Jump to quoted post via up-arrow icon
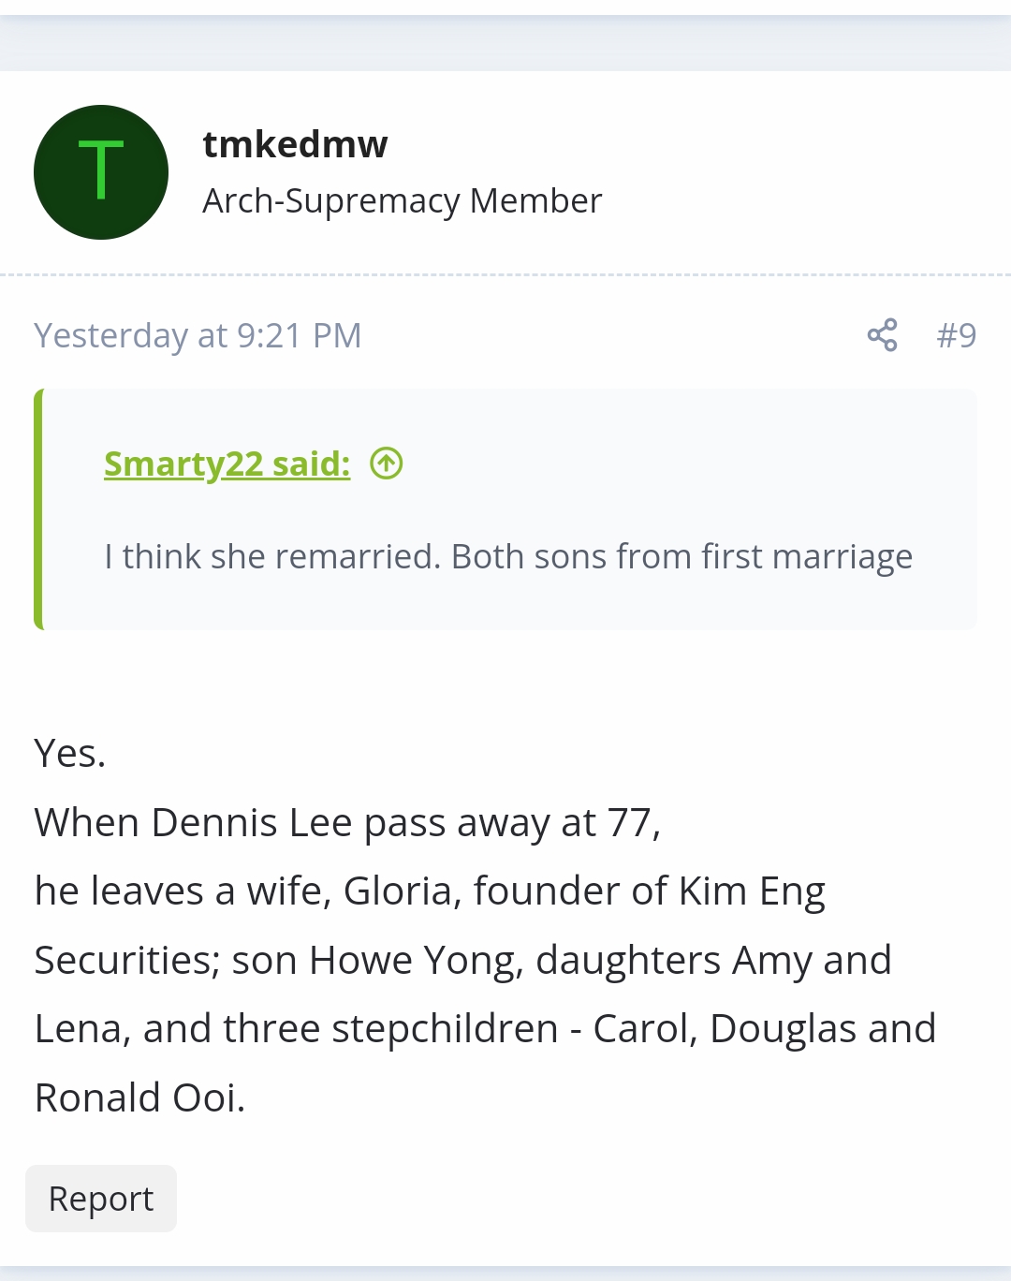 387,463
